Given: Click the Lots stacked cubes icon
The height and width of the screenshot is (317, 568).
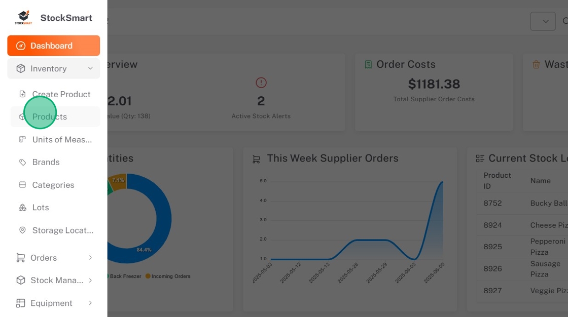Looking at the screenshot, I should (x=22, y=207).
